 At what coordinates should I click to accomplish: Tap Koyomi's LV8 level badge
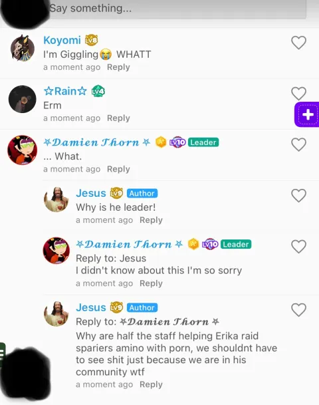coord(91,41)
